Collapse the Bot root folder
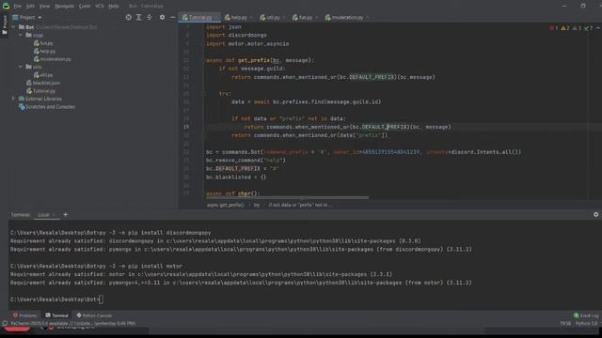The image size is (602, 338). tap(13, 27)
